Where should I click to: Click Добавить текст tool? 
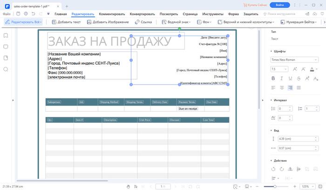tap(67, 22)
